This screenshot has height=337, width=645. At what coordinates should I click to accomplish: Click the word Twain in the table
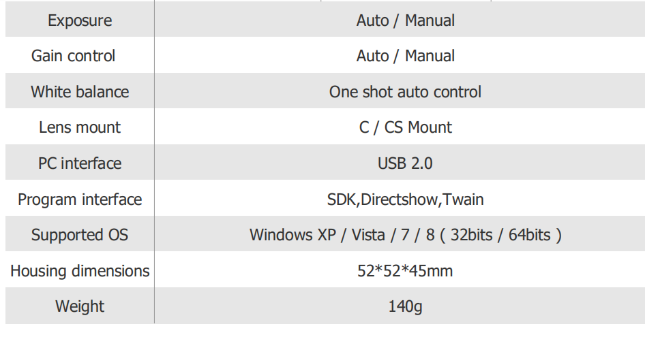click(464, 199)
